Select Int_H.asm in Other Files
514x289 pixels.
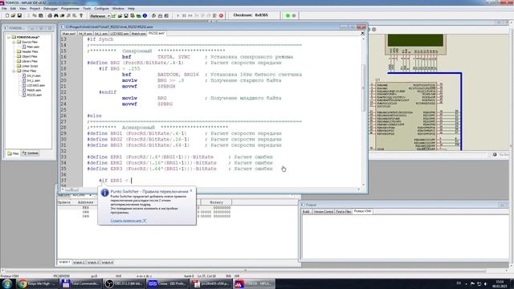[34, 75]
